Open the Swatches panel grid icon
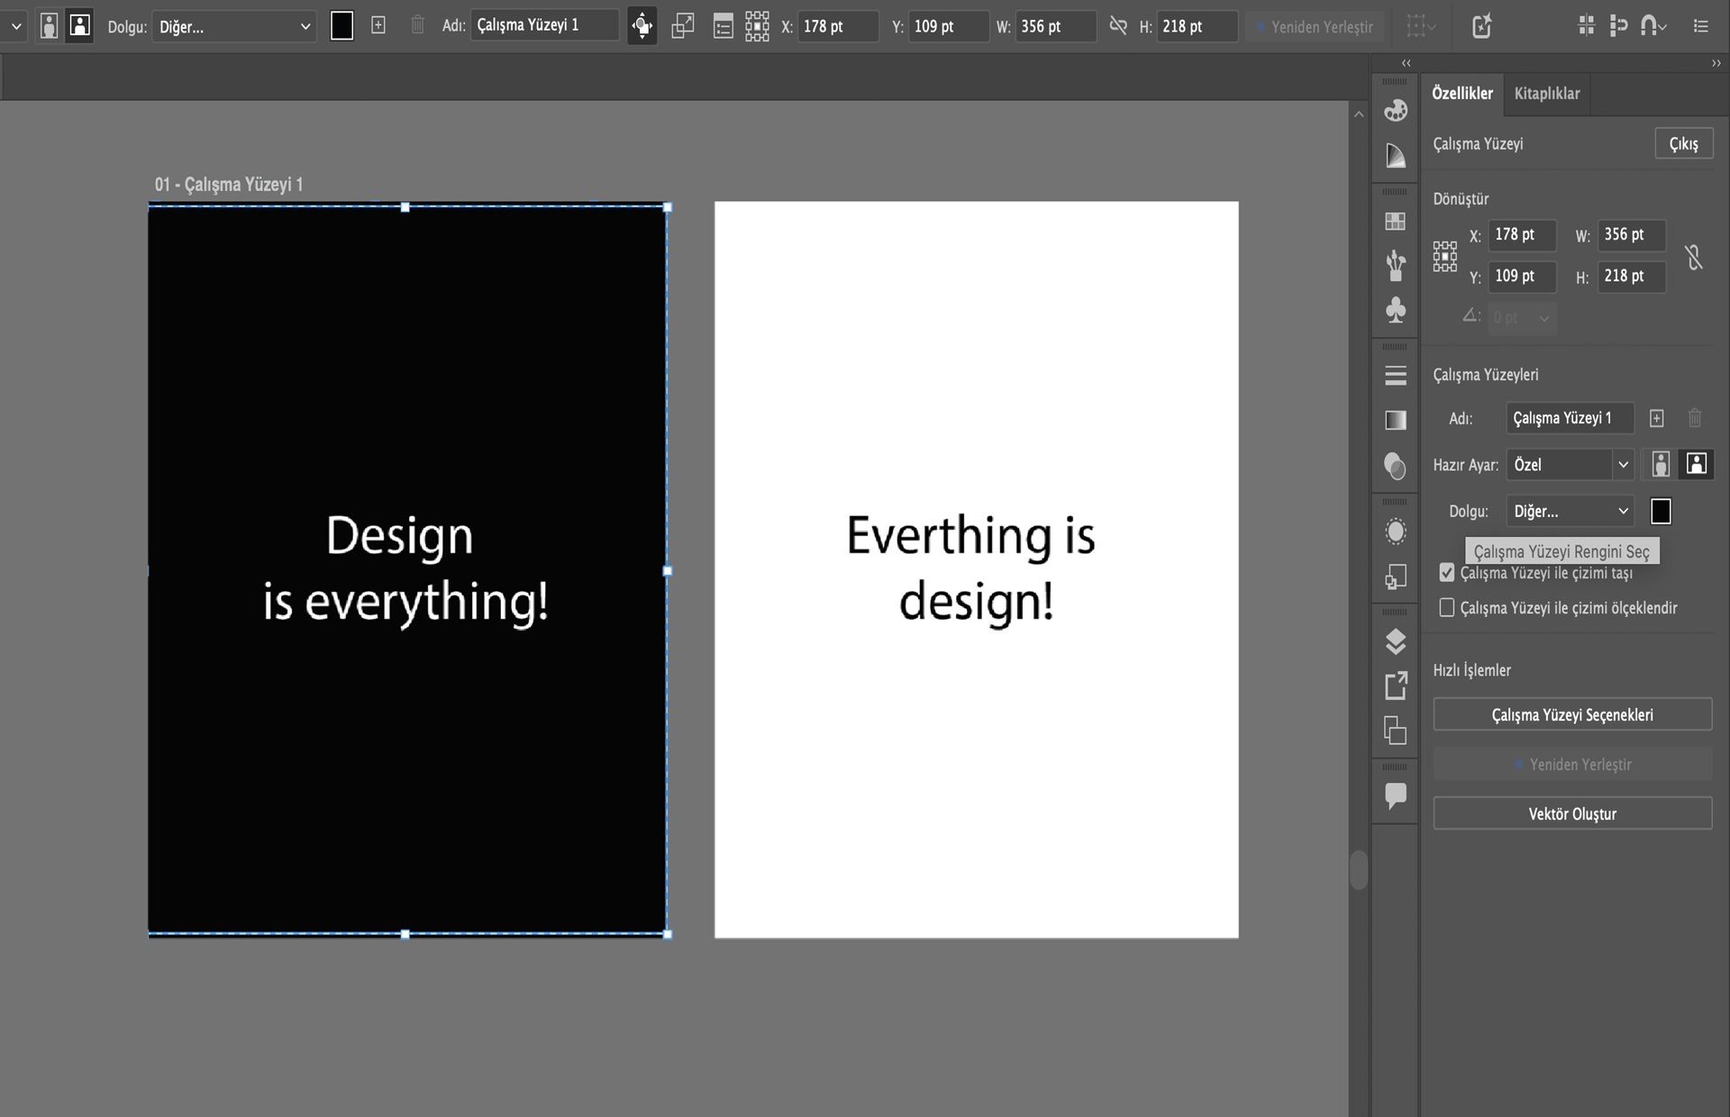The width and height of the screenshot is (1730, 1117). [1395, 222]
